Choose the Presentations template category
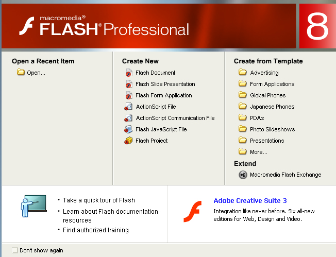Image resolution: width=336 pixels, height=257 pixels. click(267, 141)
